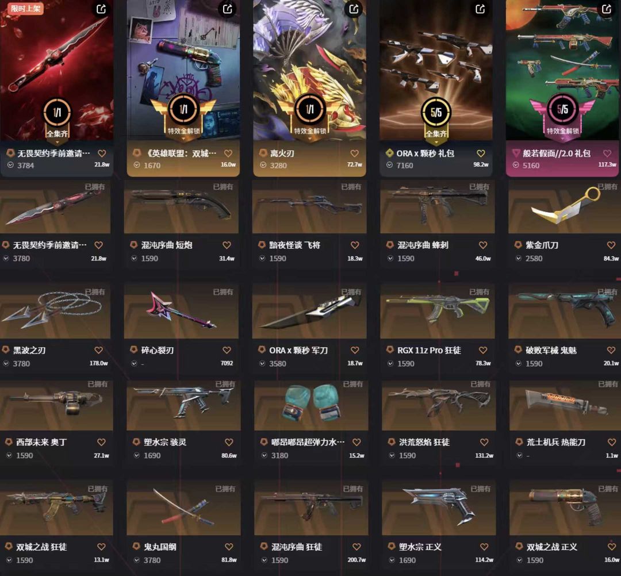Share the 般若假面//2.0 礼包 card

pyautogui.click(x=607, y=9)
